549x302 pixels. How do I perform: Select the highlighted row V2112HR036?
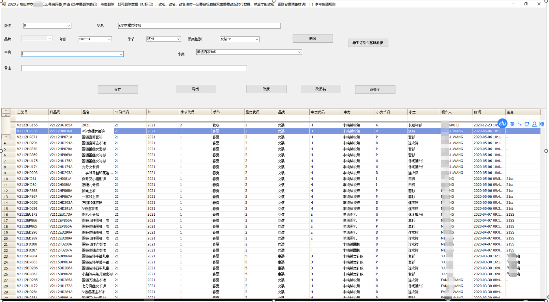pyautogui.click(x=278, y=131)
